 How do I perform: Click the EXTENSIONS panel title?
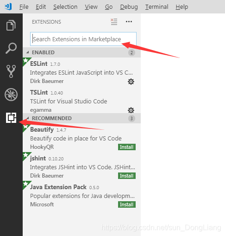pos(46,22)
